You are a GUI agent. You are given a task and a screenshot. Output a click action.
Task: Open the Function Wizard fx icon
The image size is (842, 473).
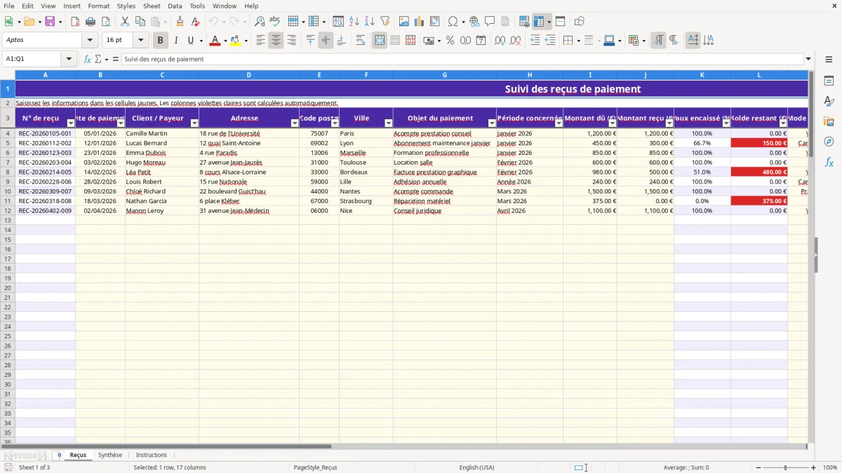pyautogui.click(x=87, y=59)
